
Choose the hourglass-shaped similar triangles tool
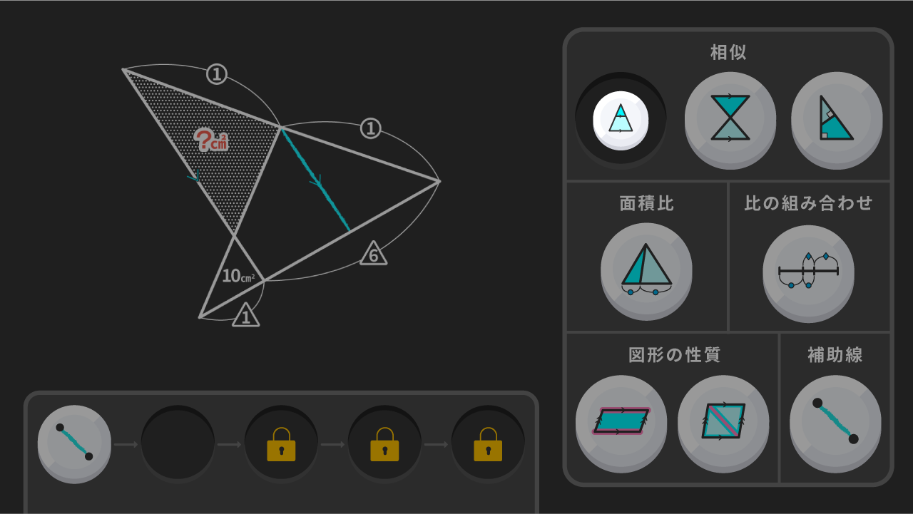click(730, 118)
